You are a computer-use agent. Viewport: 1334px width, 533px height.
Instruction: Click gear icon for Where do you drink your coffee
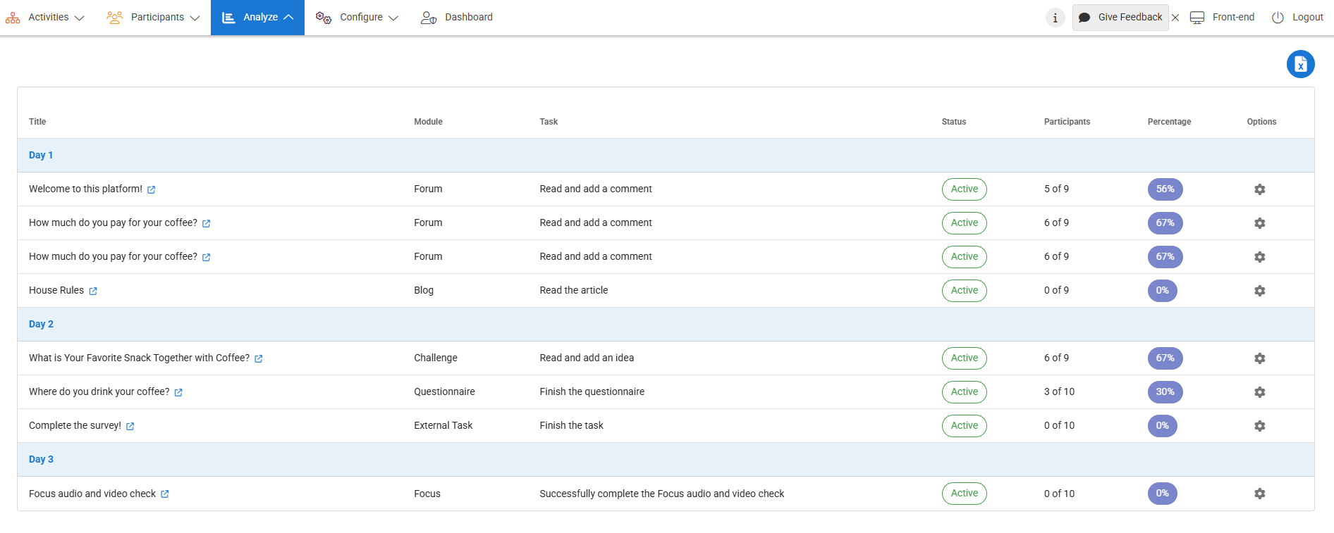click(1259, 392)
